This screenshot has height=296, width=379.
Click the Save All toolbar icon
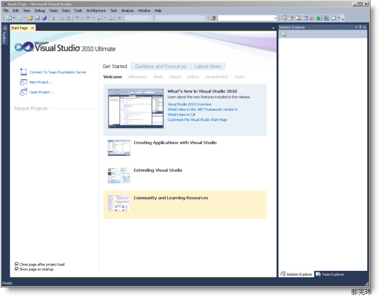[44, 18]
